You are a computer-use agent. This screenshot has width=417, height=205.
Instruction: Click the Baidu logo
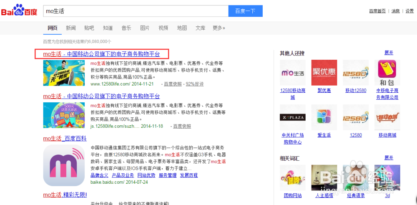point(19,11)
